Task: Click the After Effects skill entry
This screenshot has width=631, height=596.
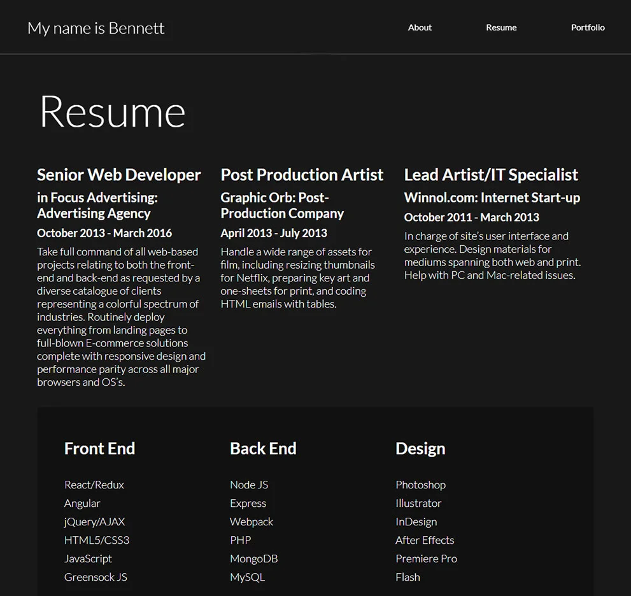Action: click(425, 540)
